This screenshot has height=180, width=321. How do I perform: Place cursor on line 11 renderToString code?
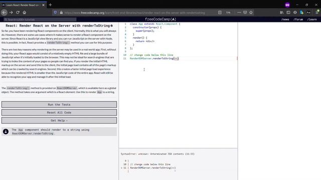point(154,58)
